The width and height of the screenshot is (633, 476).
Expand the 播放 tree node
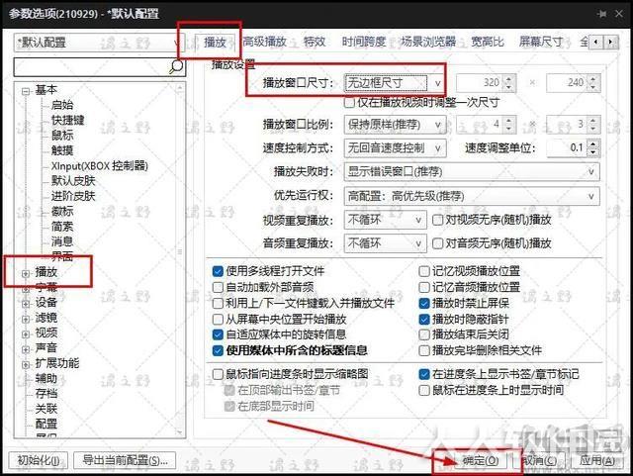point(26,273)
